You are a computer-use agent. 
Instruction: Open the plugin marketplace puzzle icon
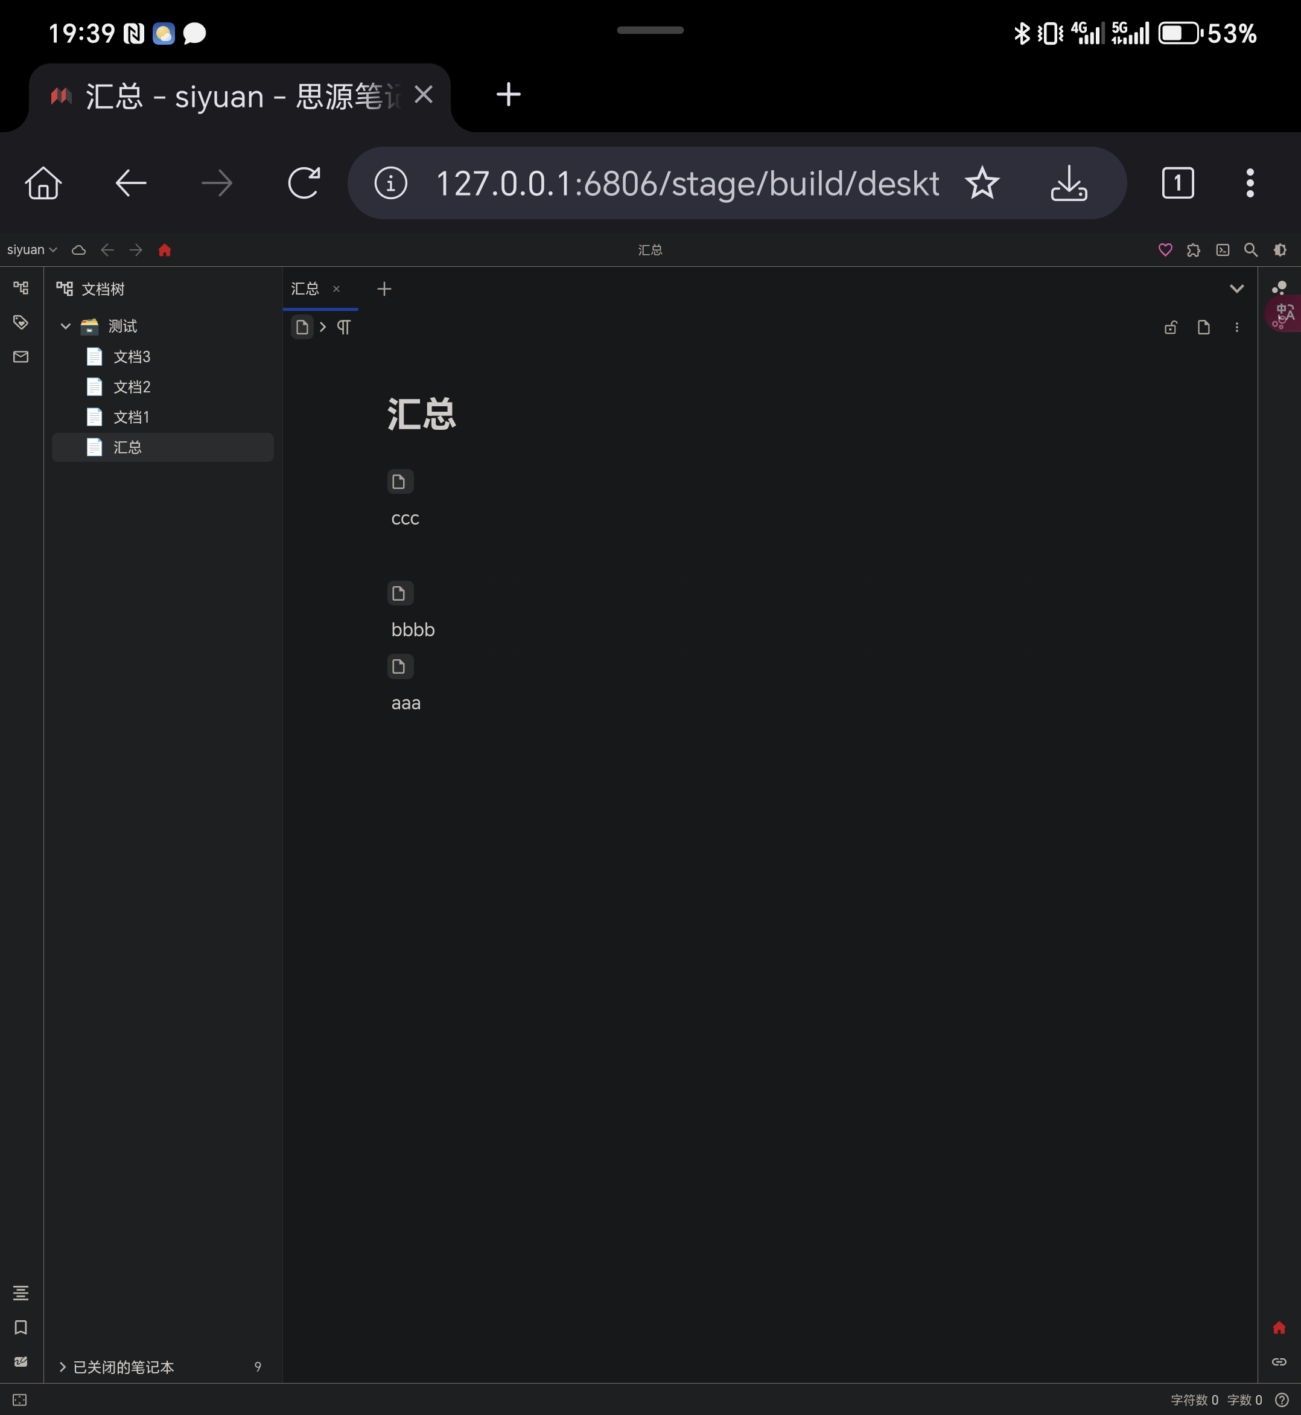[1194, 250]
